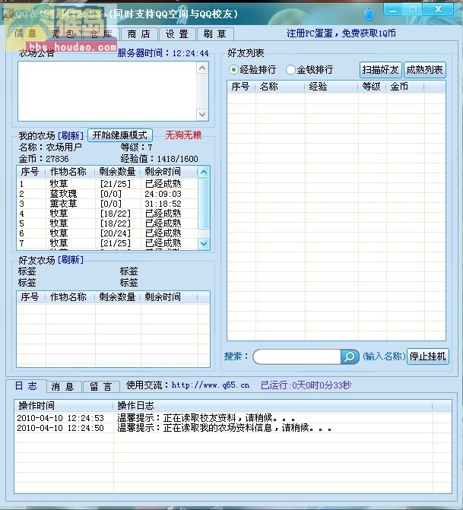463x510 pixels.
Task: Click 序号 column header in friends list
Action: coord(241,87)
